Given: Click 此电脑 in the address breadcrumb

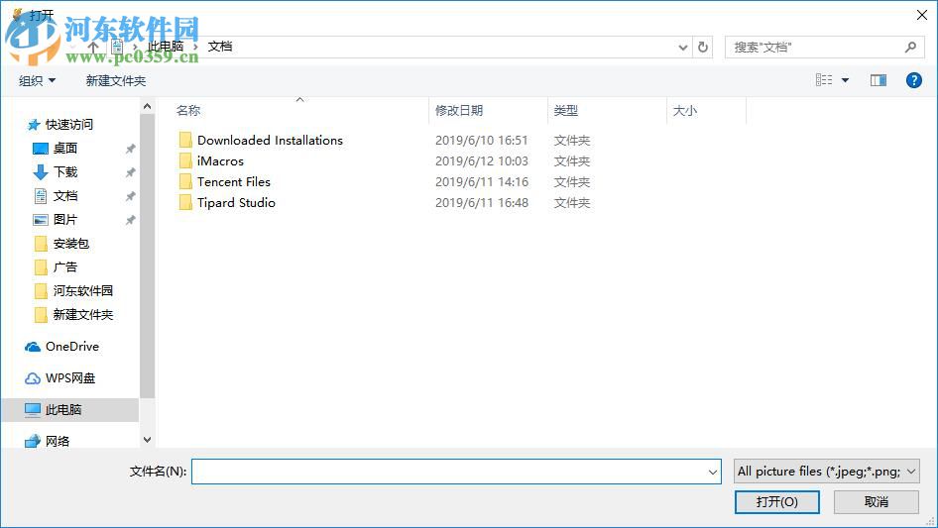Looking at the screenshot, I should pyautogui.click(x=166, y=47).
